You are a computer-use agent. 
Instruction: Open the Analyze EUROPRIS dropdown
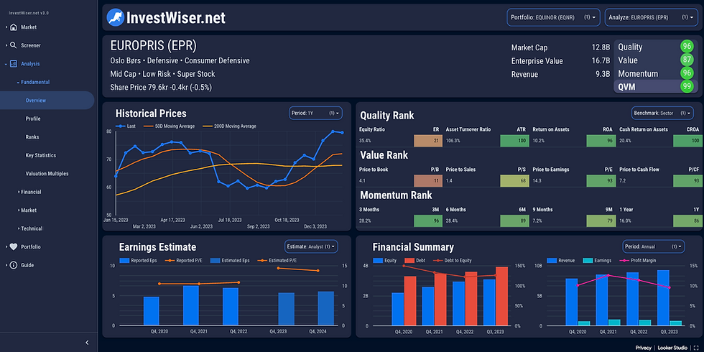click(x=651, y=17)
